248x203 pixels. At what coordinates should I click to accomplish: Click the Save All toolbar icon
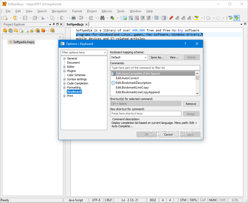[x=35, y=18]
